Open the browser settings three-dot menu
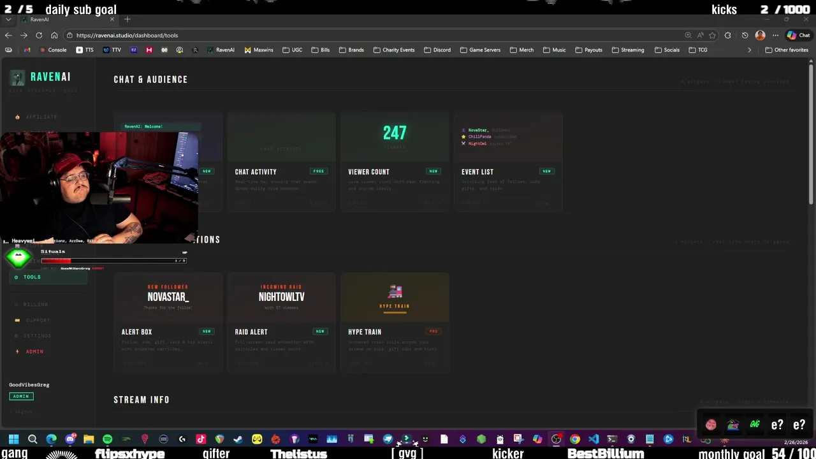Viewport: 816px width, 459px height. pos(775,35)
